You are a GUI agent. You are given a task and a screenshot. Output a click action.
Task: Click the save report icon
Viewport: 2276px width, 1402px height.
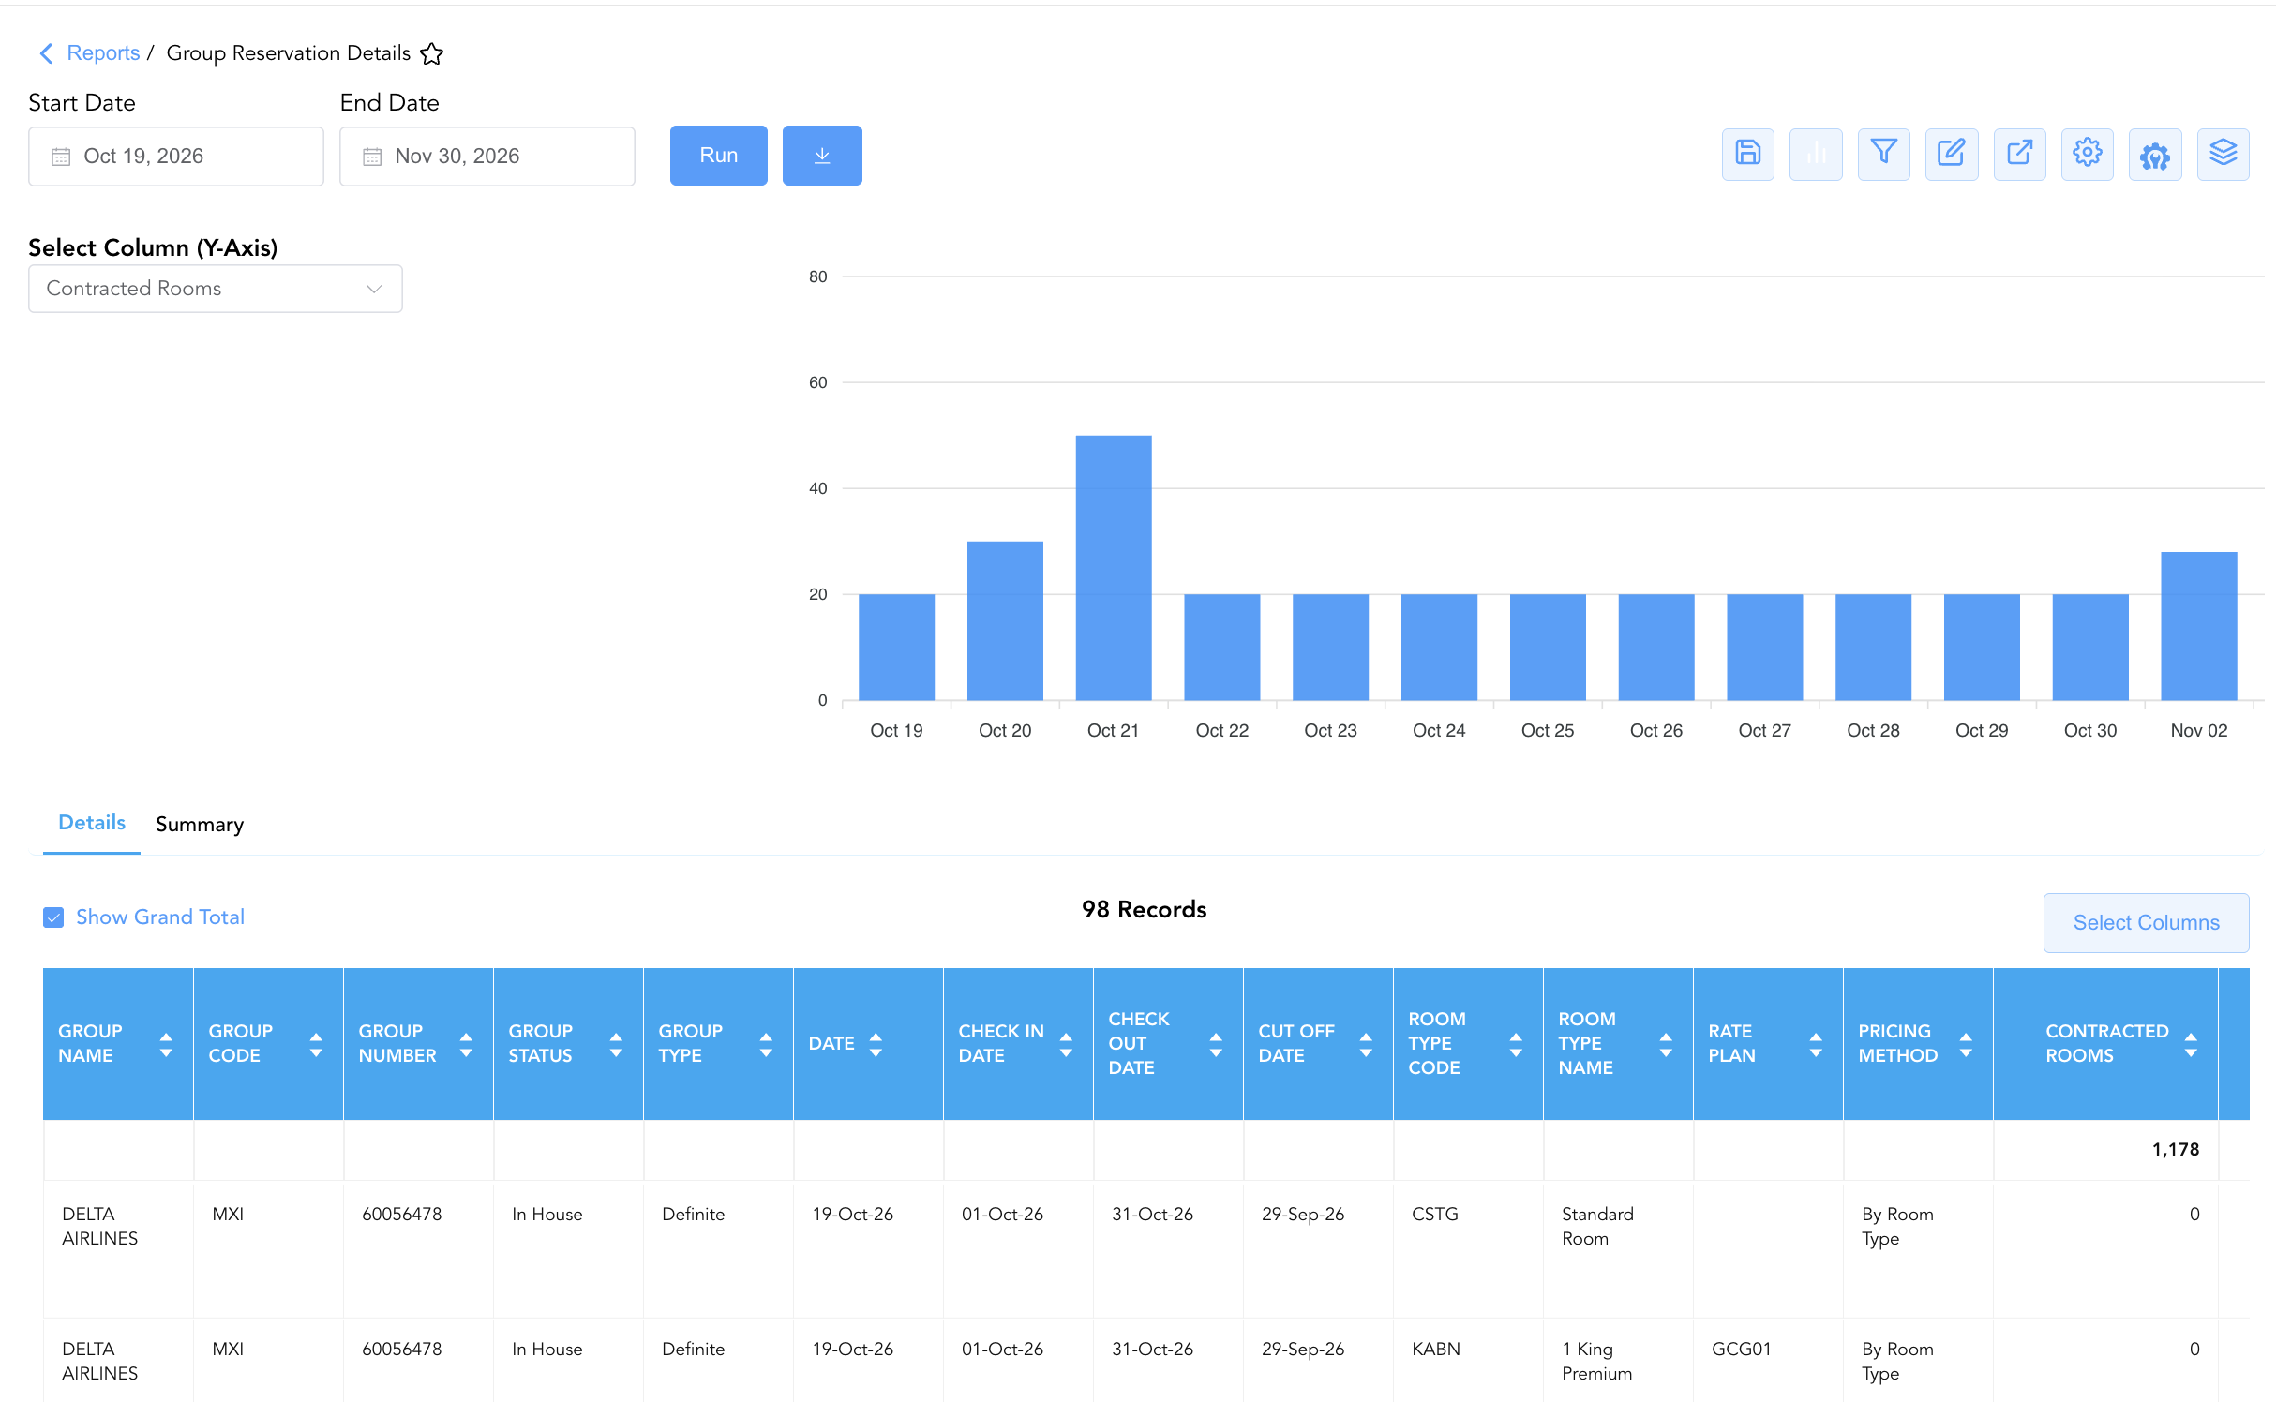(1747, 154)
